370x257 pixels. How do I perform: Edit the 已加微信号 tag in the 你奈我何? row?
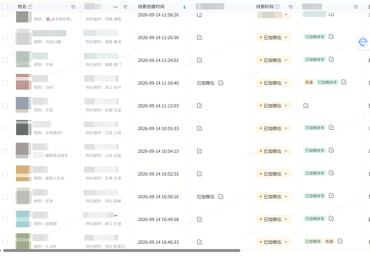(331, 127)
